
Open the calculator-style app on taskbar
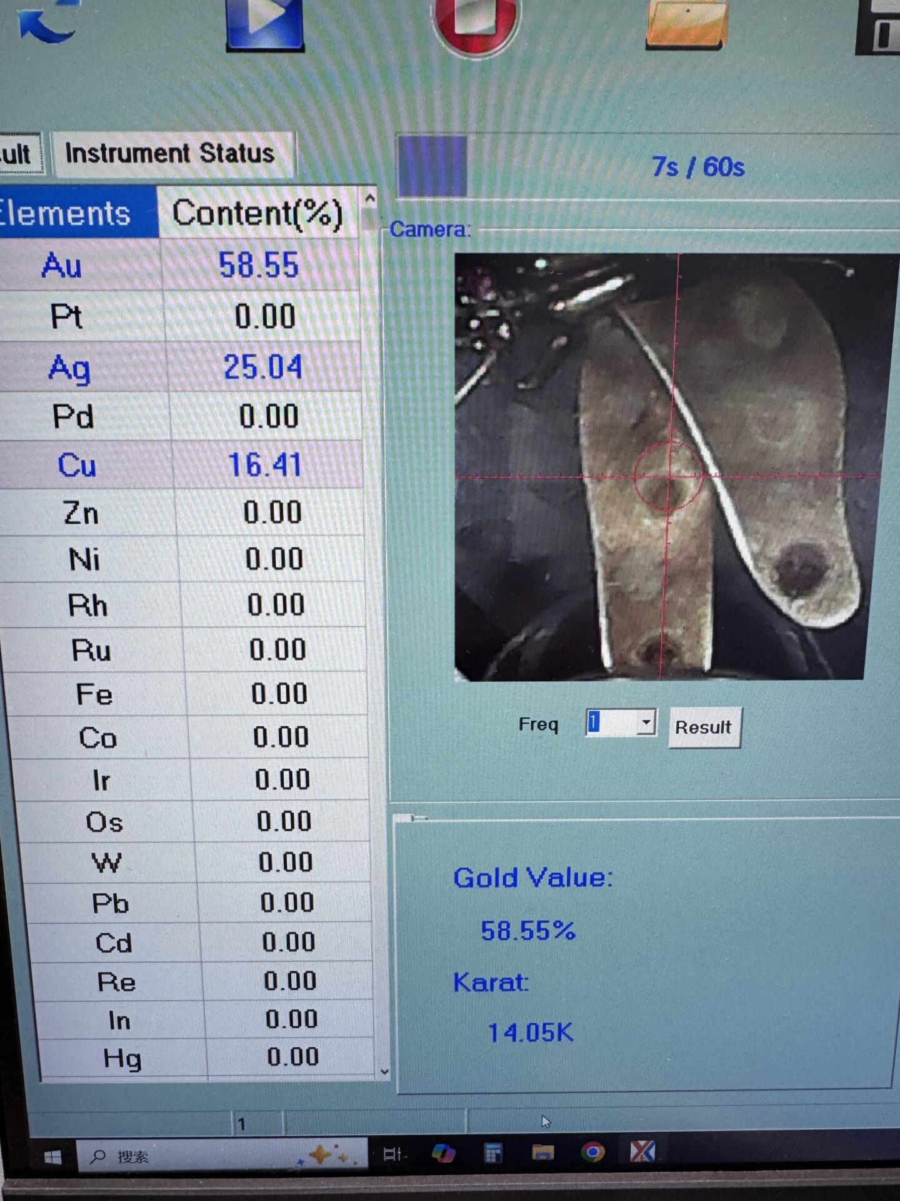point(493,1152)
